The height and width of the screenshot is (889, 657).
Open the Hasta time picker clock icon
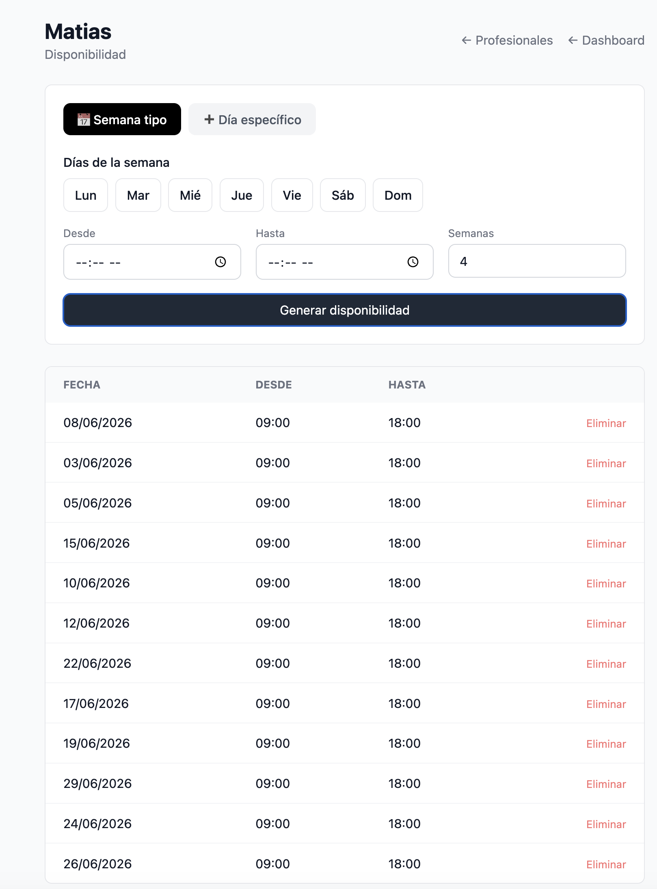pos(413,262)
